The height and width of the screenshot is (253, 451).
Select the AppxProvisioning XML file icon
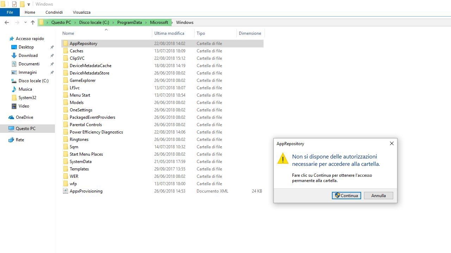tap(65, 191)
